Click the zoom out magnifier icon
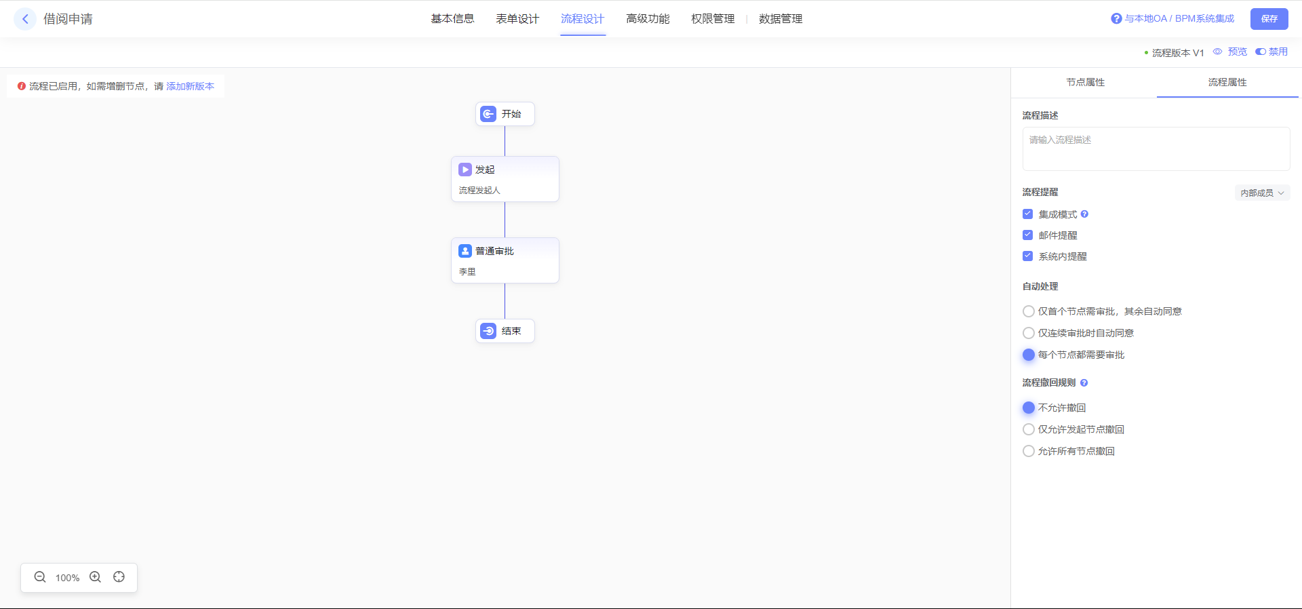The width and height of the screenshot is (1302, 609). pyautogui.click(x=40, y=577)
